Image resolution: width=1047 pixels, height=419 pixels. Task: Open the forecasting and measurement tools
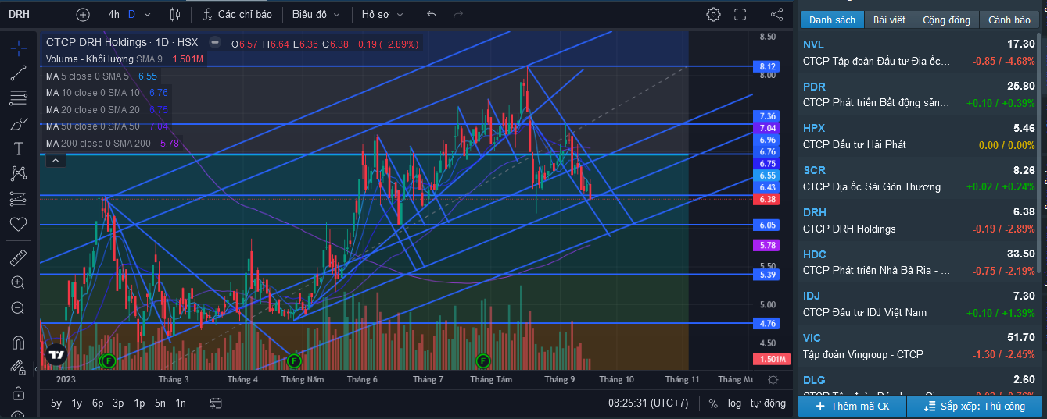[19, 198]
